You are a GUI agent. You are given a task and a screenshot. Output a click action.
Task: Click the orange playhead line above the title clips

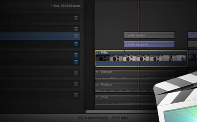point(139,16)
